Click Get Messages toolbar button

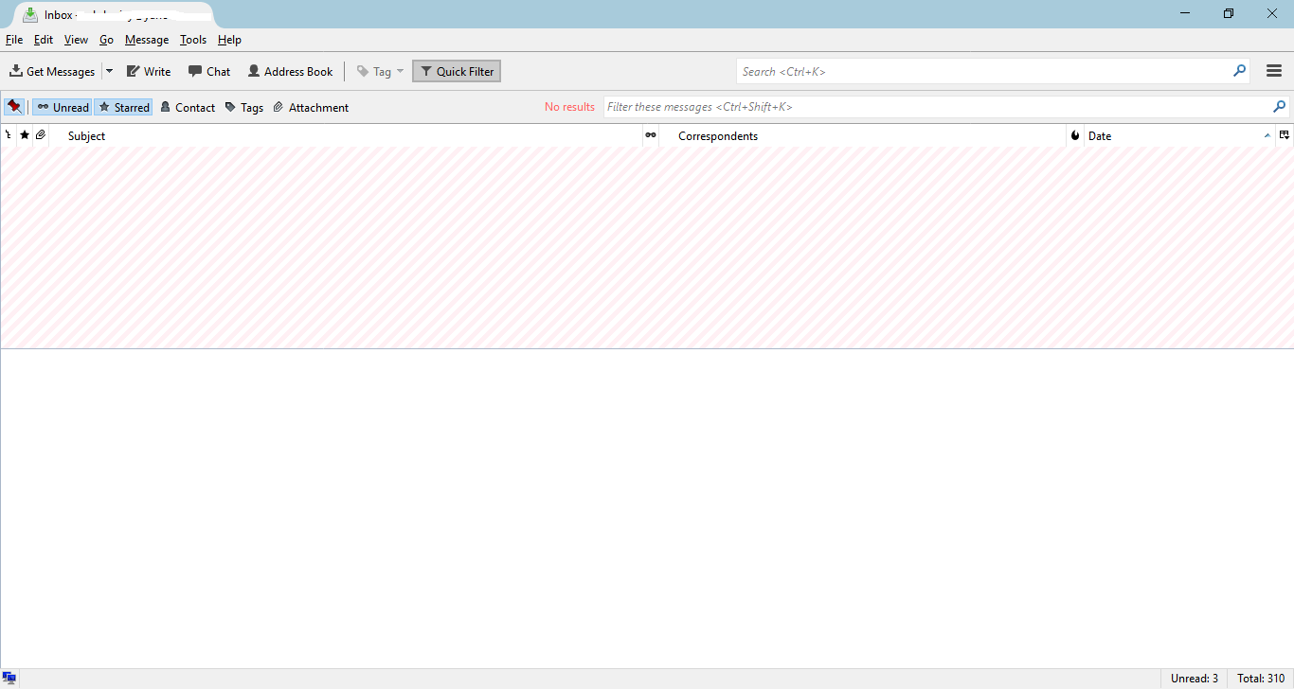coord(52,71)
